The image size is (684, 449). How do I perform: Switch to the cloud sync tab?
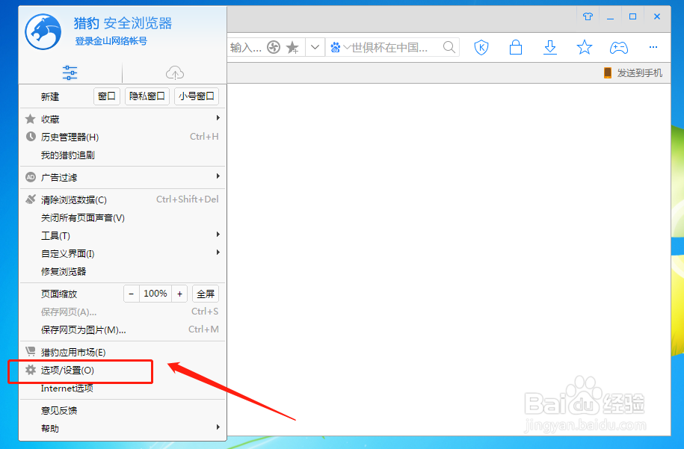pyautogui.click(x=174, y=72)
